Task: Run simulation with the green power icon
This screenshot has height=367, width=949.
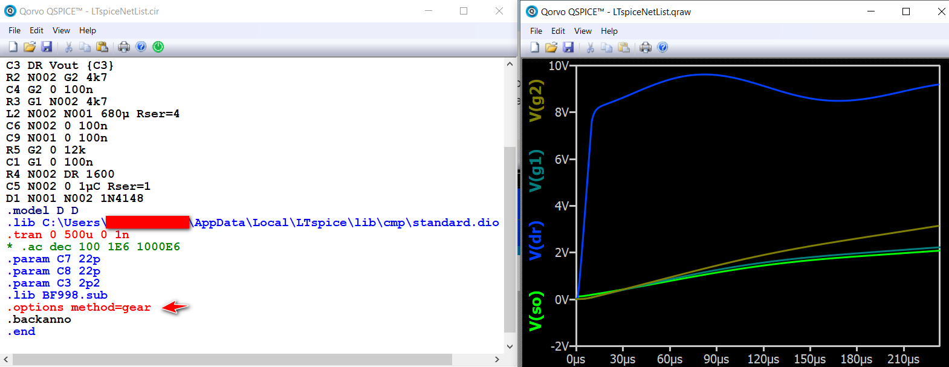Action: 158,47
